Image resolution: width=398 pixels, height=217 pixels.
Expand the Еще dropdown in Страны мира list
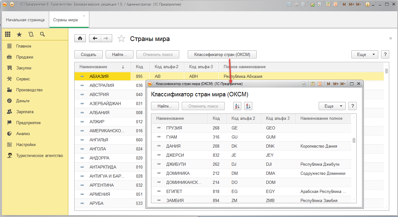coord(365,54)
